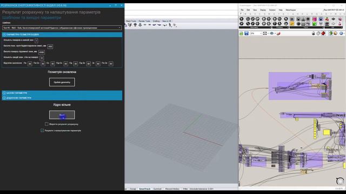The width and height of the screenshot is (346, 194).
Task: Click the first black hexagon point parameter icon
Action: [x=242, y=19]
